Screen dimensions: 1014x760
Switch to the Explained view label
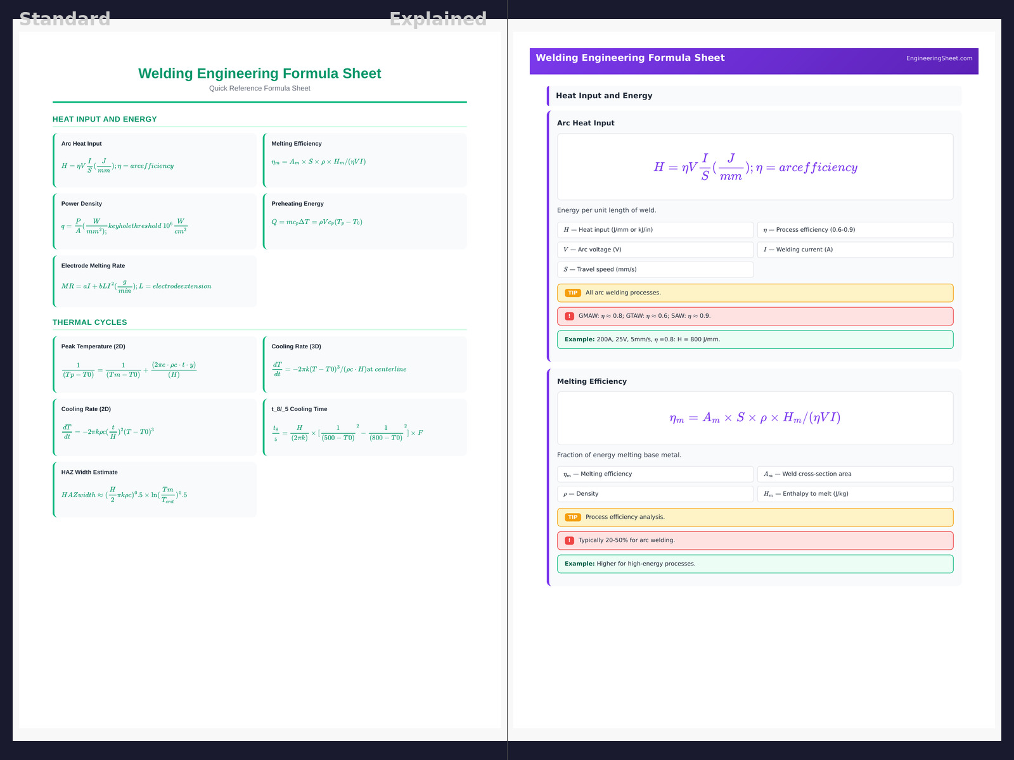pos(438,19)
